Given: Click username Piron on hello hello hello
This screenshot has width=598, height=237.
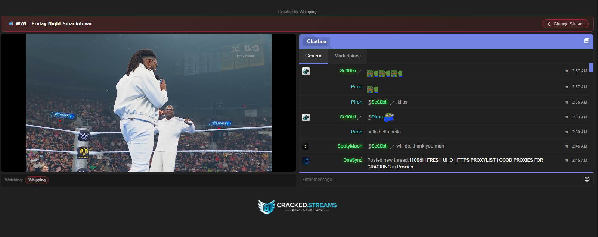Looking at the screenshot, I should [357, 132].
